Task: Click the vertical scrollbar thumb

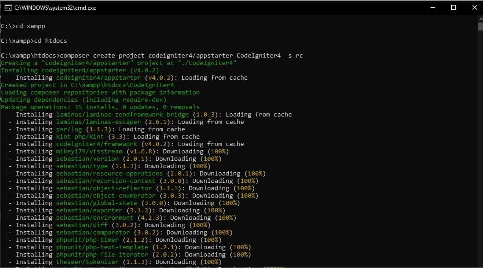Action: point(481,27)
